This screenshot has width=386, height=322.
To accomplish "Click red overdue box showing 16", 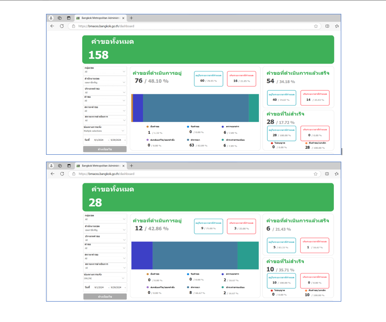I will tap(241, 79).
